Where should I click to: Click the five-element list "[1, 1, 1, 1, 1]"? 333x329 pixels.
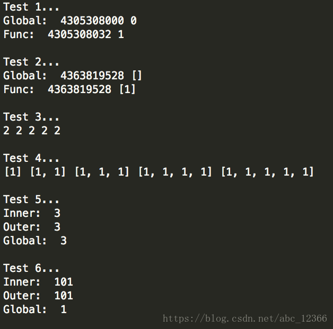[267, 172]
